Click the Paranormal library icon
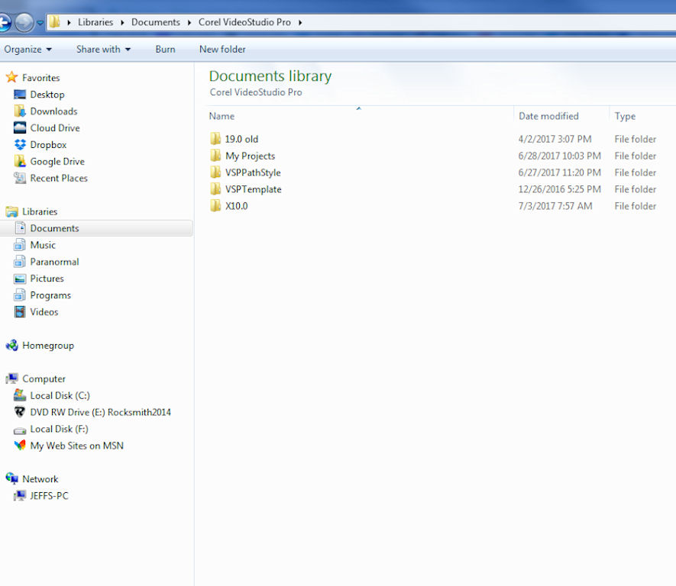Screen dimensions: 676x586 pyautogui.click(x=20, y=262)
